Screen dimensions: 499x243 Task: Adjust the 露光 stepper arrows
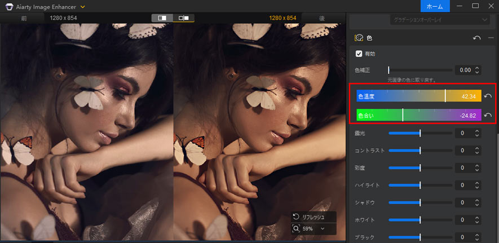(x=476, y=133)
